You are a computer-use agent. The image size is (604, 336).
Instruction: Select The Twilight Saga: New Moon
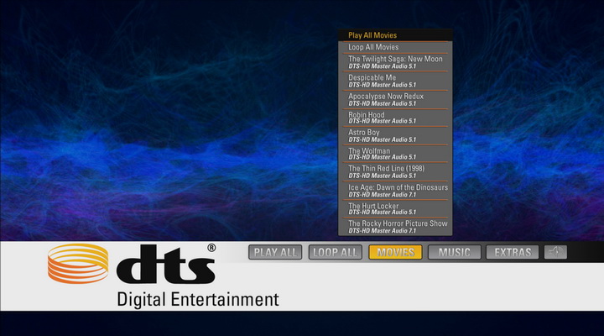tap(395, 62)
